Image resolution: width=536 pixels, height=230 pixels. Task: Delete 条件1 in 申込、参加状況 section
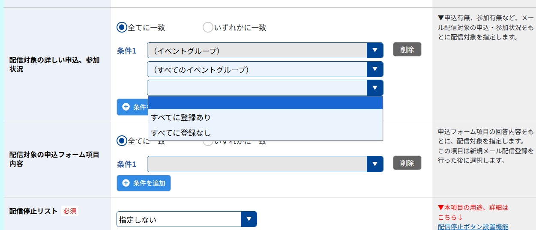click(x=407, y=49)
